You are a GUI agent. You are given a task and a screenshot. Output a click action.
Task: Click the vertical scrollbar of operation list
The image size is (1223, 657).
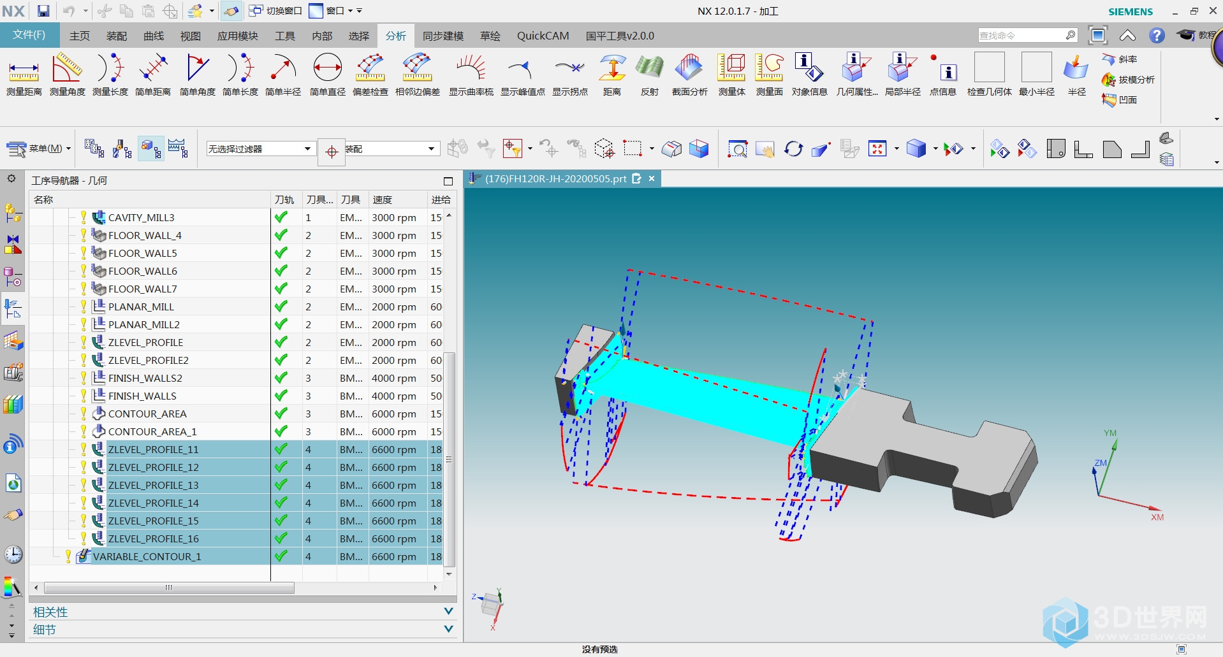coord(449,459)
